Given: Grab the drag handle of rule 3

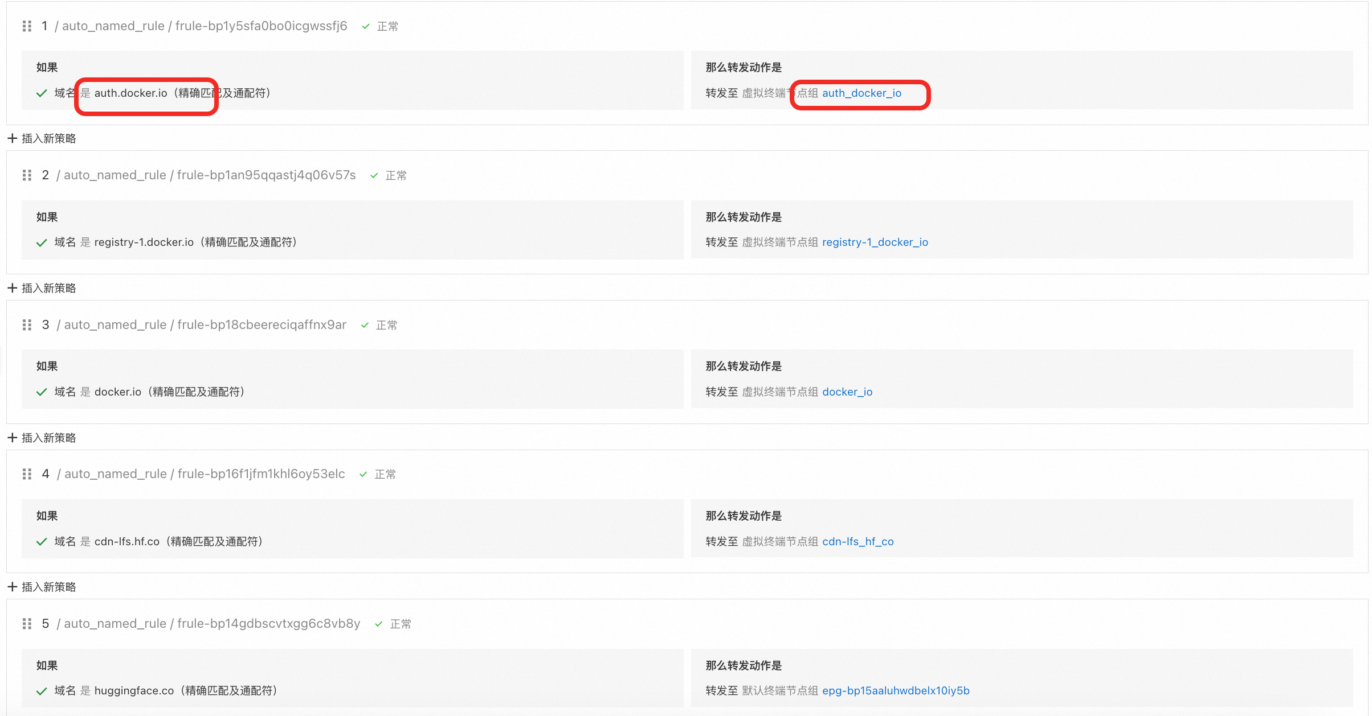Looking at the screenshot, I should click(x=27, y=325).
